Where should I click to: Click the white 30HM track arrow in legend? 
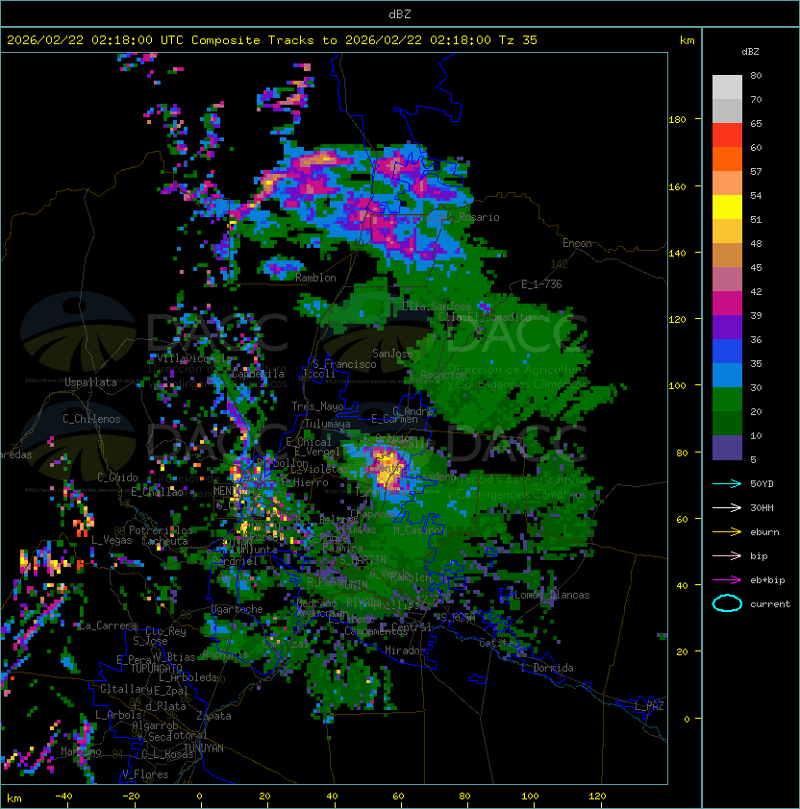coord(727,507)
